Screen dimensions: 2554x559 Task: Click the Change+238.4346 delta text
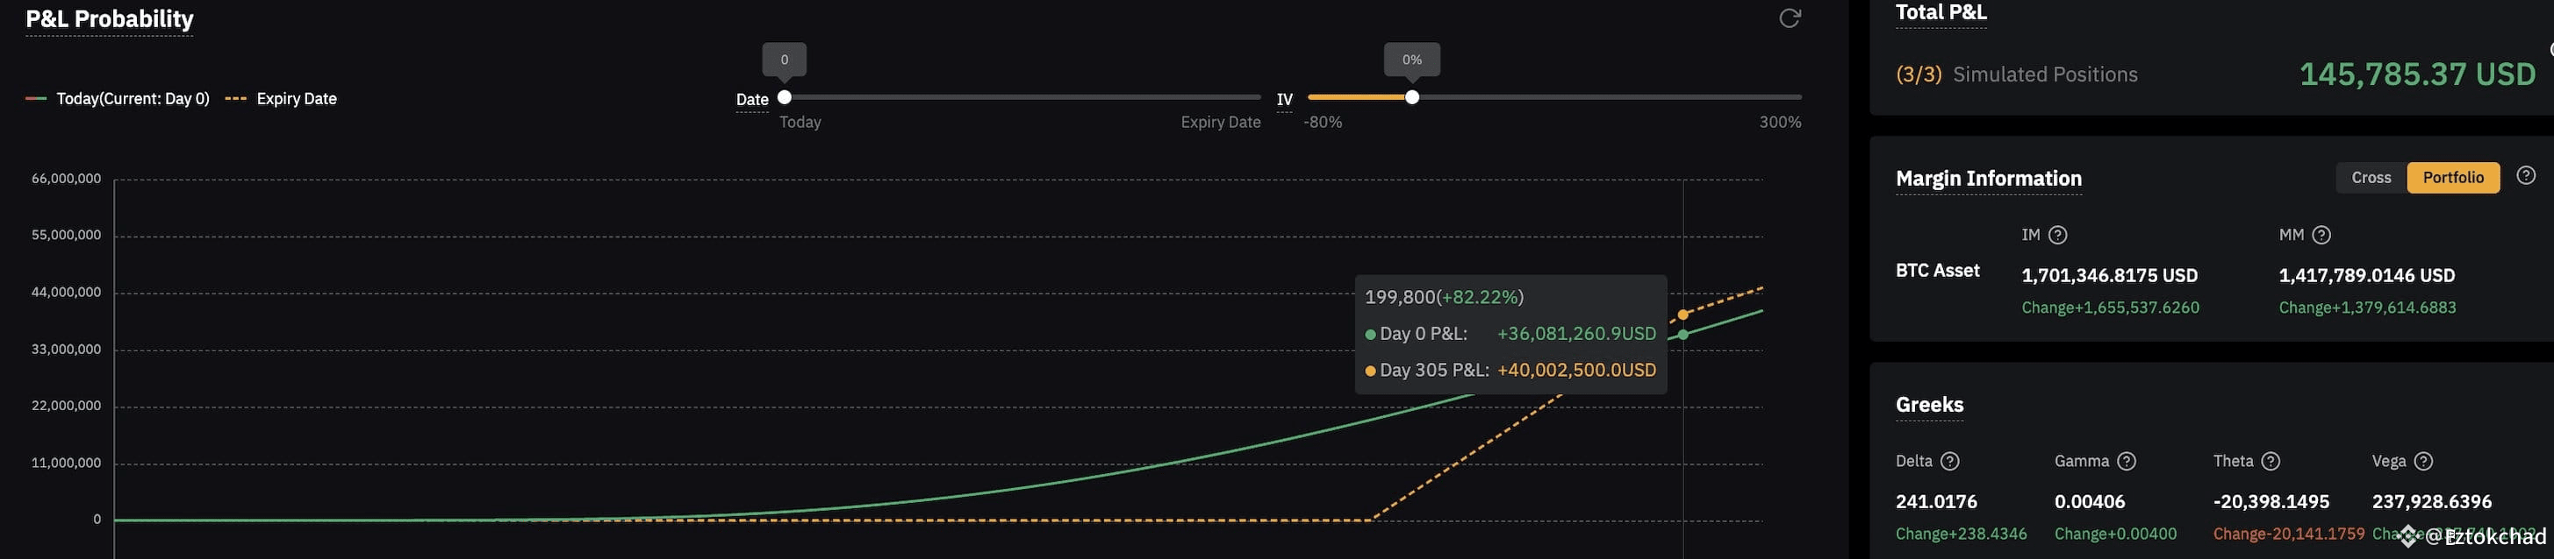click(x=1961, y=534)
